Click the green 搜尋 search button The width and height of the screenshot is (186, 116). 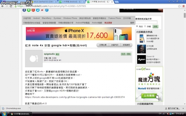click(155, 26)
